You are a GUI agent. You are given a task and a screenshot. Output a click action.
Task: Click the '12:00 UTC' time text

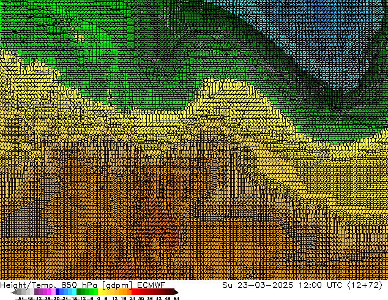point(321,285)
